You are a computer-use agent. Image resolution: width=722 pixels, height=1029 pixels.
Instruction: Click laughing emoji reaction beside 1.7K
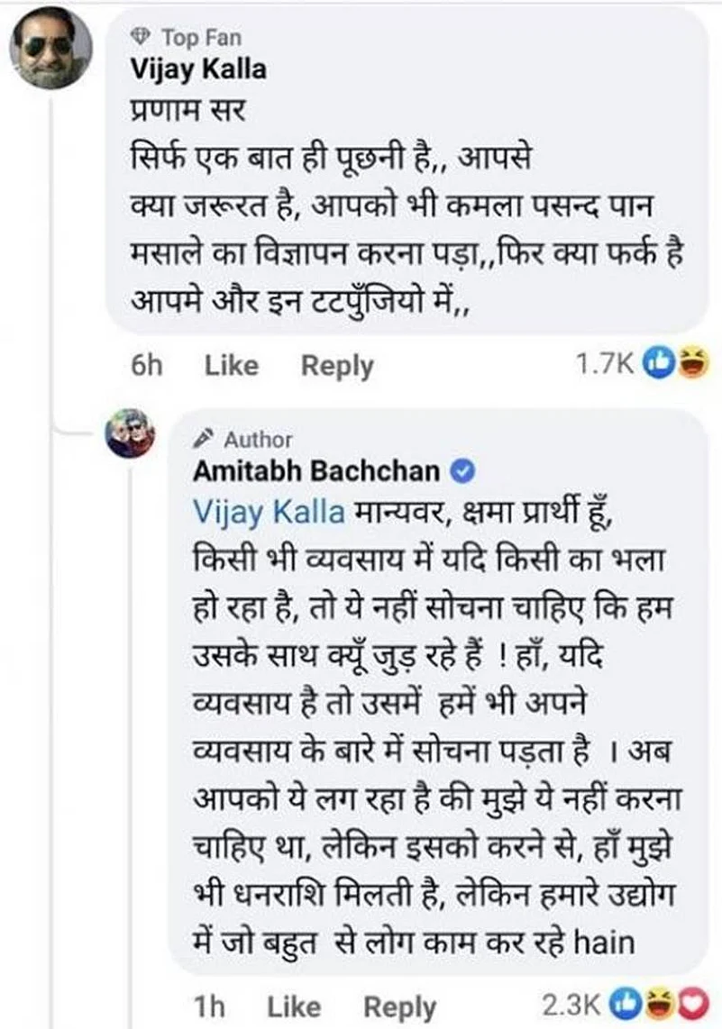point(694,364)
